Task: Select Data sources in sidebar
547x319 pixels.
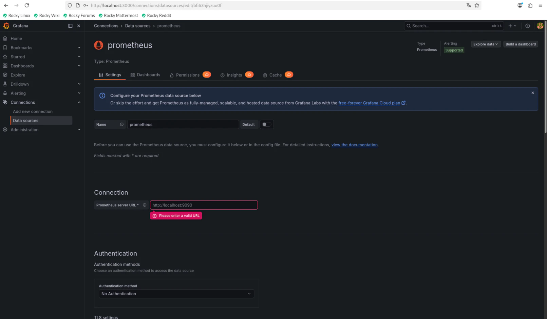Action: pos(41,121)
